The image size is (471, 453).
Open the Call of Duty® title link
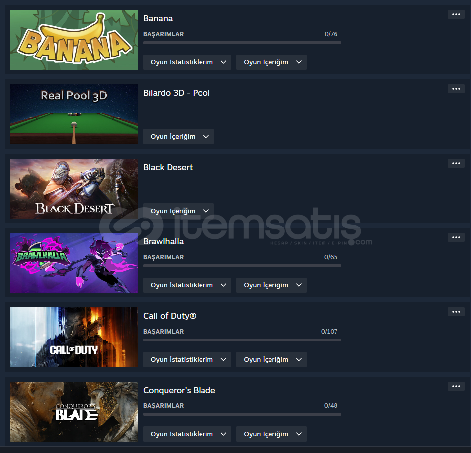click(x=170, y=316)
